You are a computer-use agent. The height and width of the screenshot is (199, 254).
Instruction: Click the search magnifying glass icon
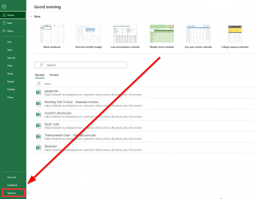(x=41, y=65)
